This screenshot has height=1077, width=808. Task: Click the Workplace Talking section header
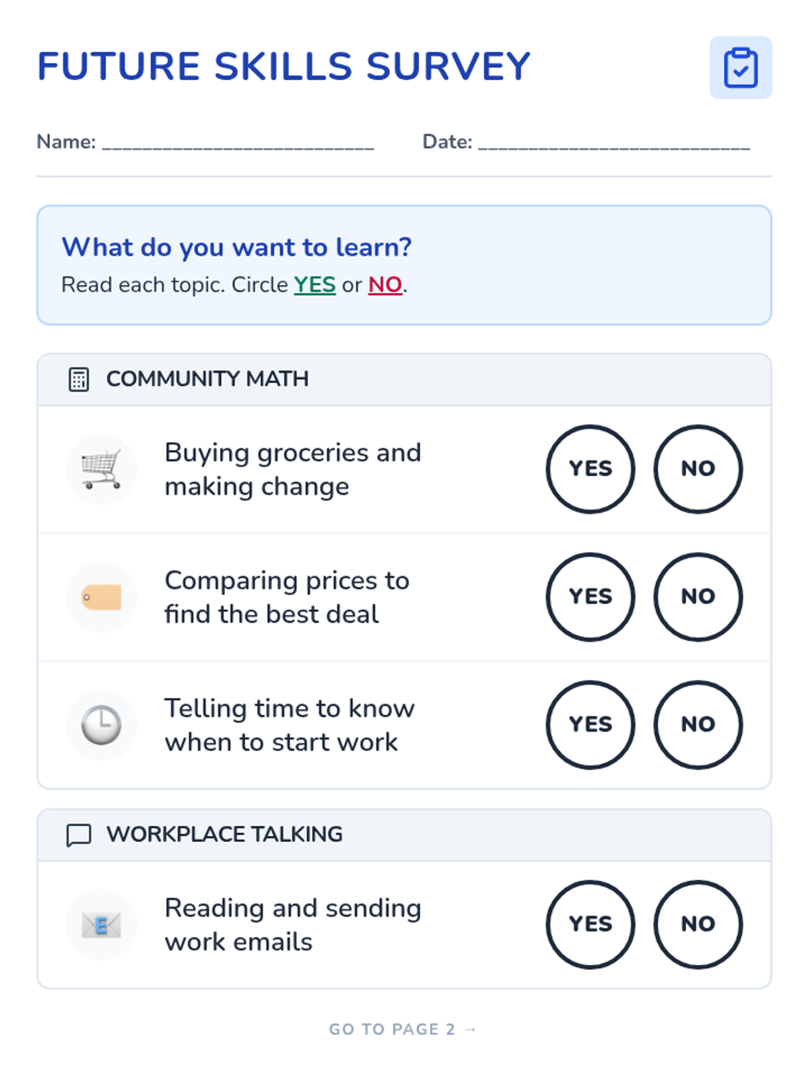(224, 835)
